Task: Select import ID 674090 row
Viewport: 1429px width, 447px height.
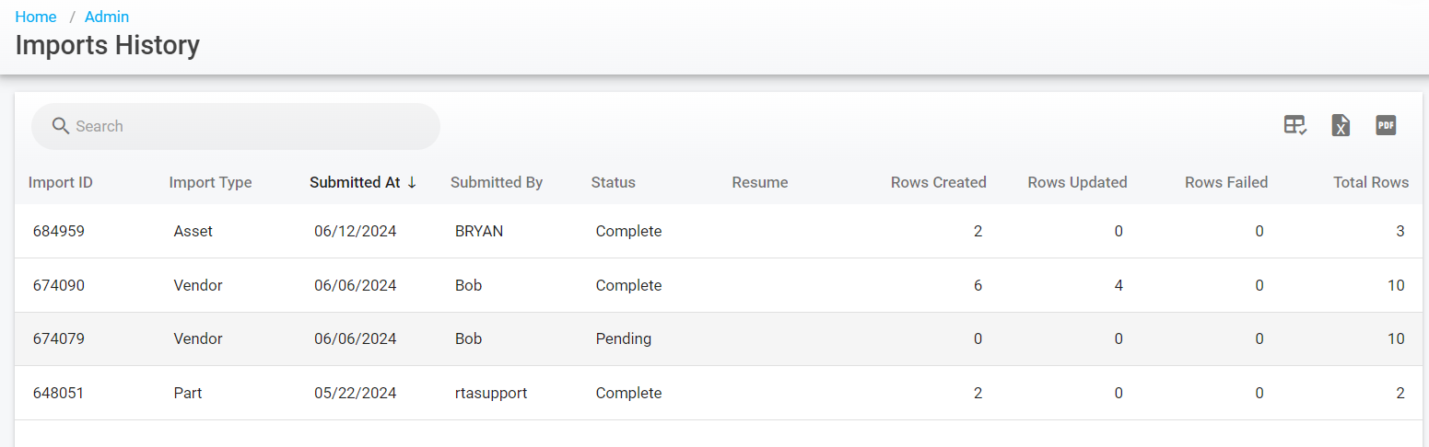Action: coord(59,285)
